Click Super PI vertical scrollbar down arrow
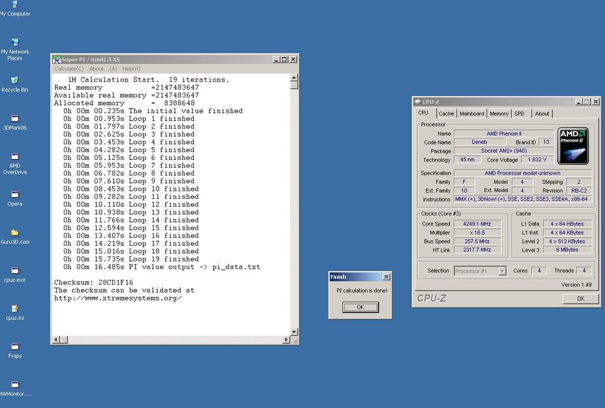The image size is (605, 408). coord(294,332)
